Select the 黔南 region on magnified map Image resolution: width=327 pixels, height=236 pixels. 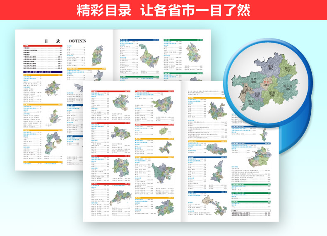(272, 94)
